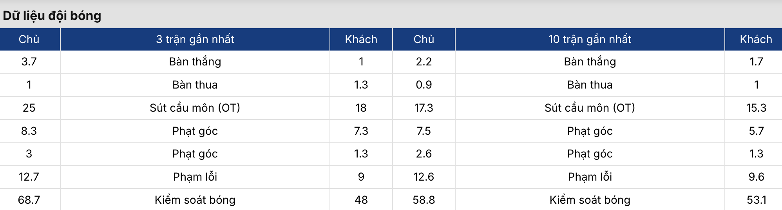Image resolution: width=782 pixels, height=210 pixels.
Task: Click "Phạm lỗi" in the 3 trận table
Action: [x=195, y=177]
